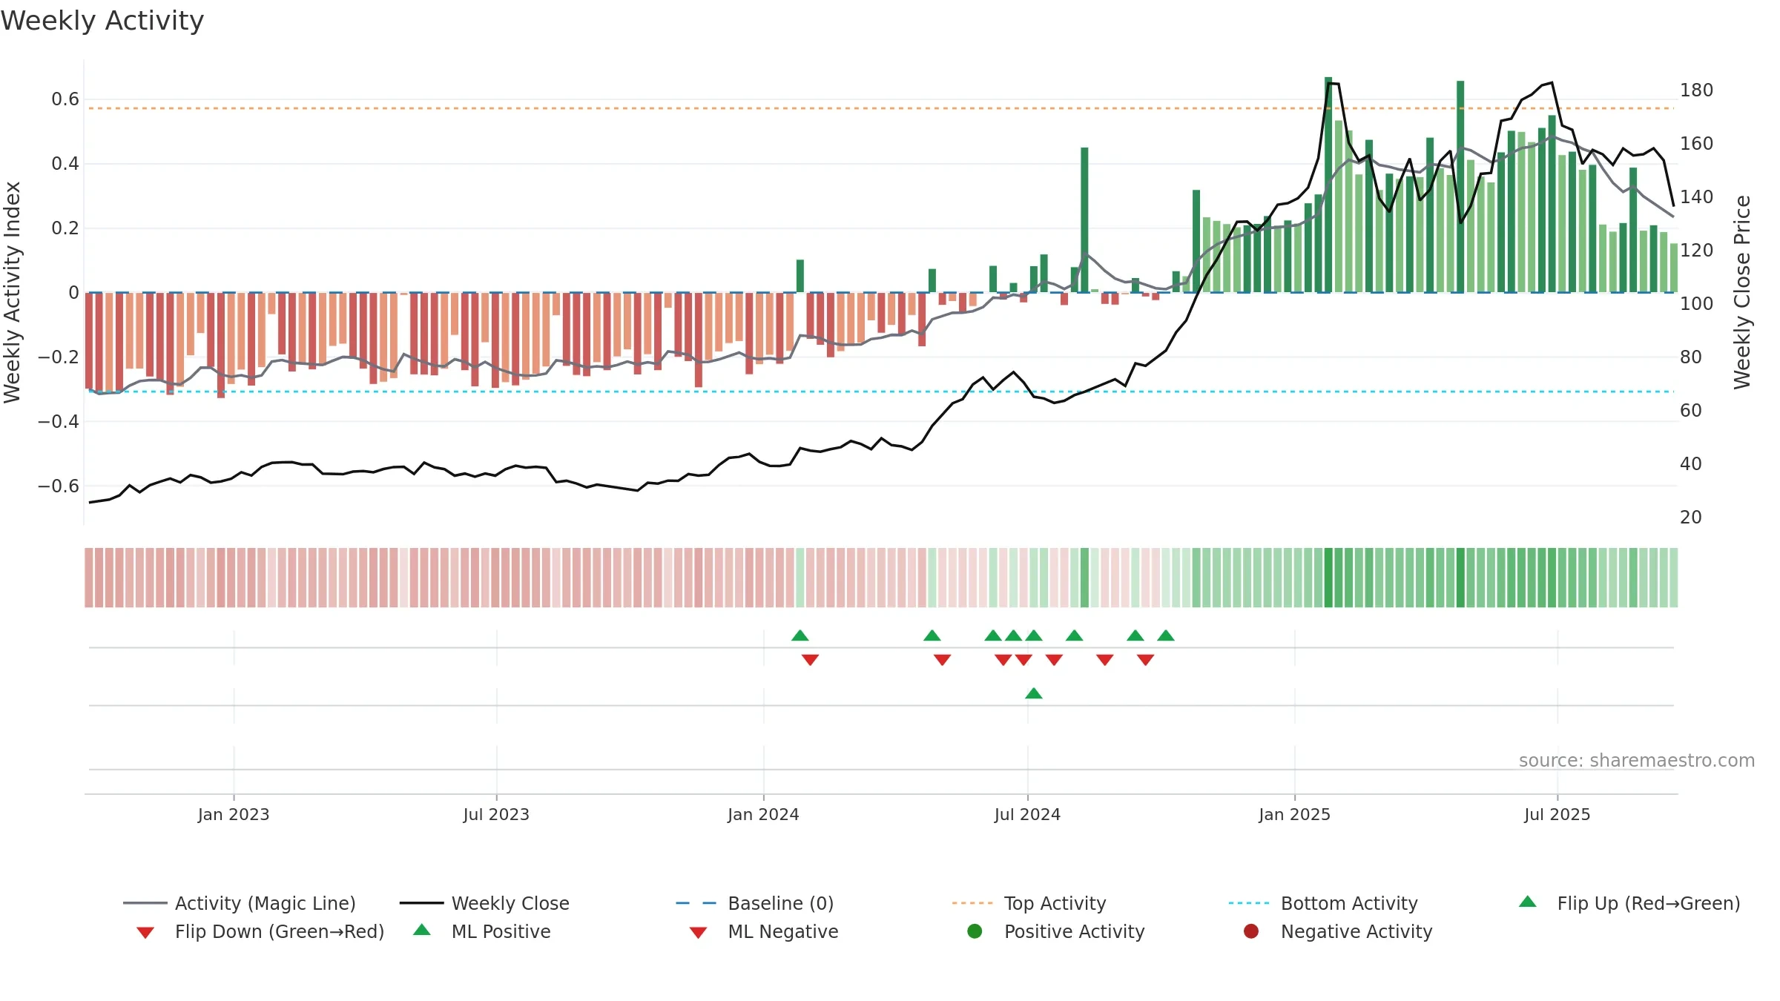Toggle Top Activity legend entry
Screen dimensions: 1780x1001
pos(1029,903)
